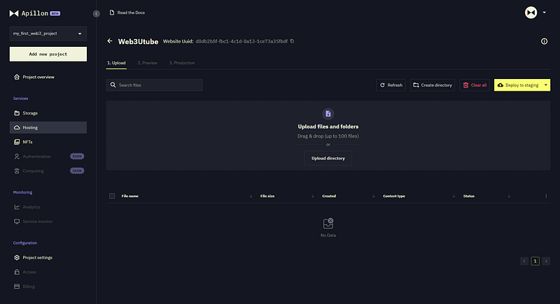The height and width of the screenshot is (304, 560).
Task: Copy the Website Uuid
Action: click(292, 41)
